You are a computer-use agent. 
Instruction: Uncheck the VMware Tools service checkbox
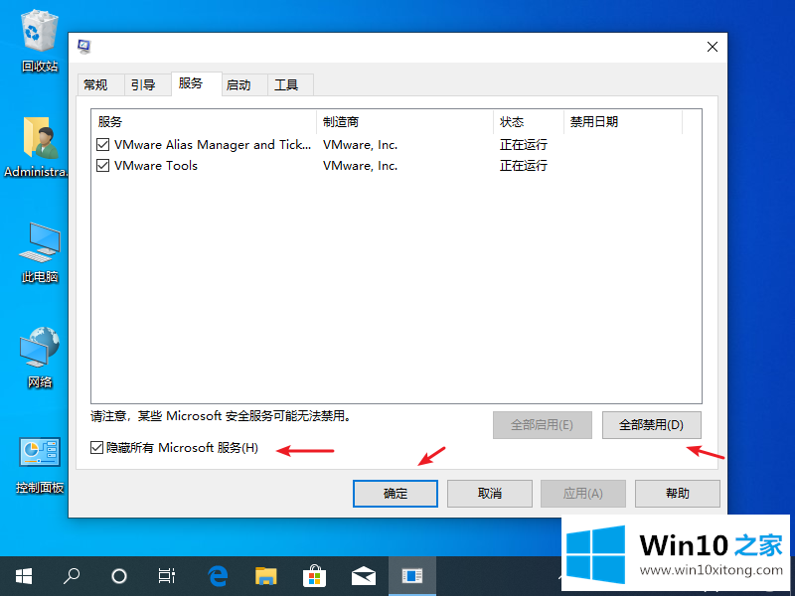tap(103, 166)
